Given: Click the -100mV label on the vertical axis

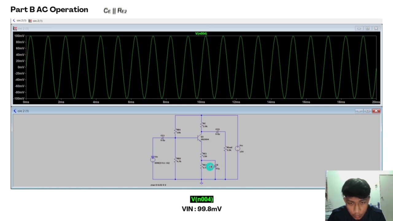Looking at the screenshot, I should click(19, 99).
